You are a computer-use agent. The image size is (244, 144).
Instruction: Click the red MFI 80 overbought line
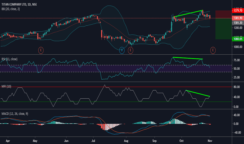tap(116, 87)
